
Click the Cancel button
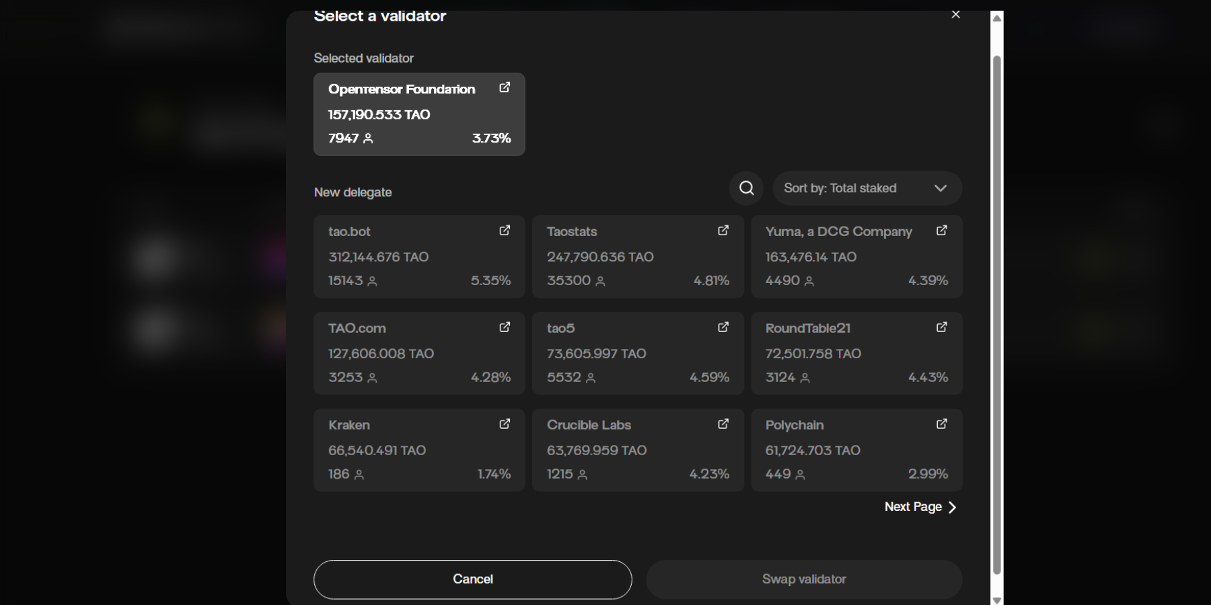tap(472, 579)
